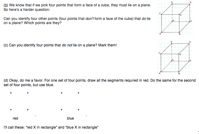The image size is (199, 134).
Task: Click the "(c)" question marker
Action: 5,45
